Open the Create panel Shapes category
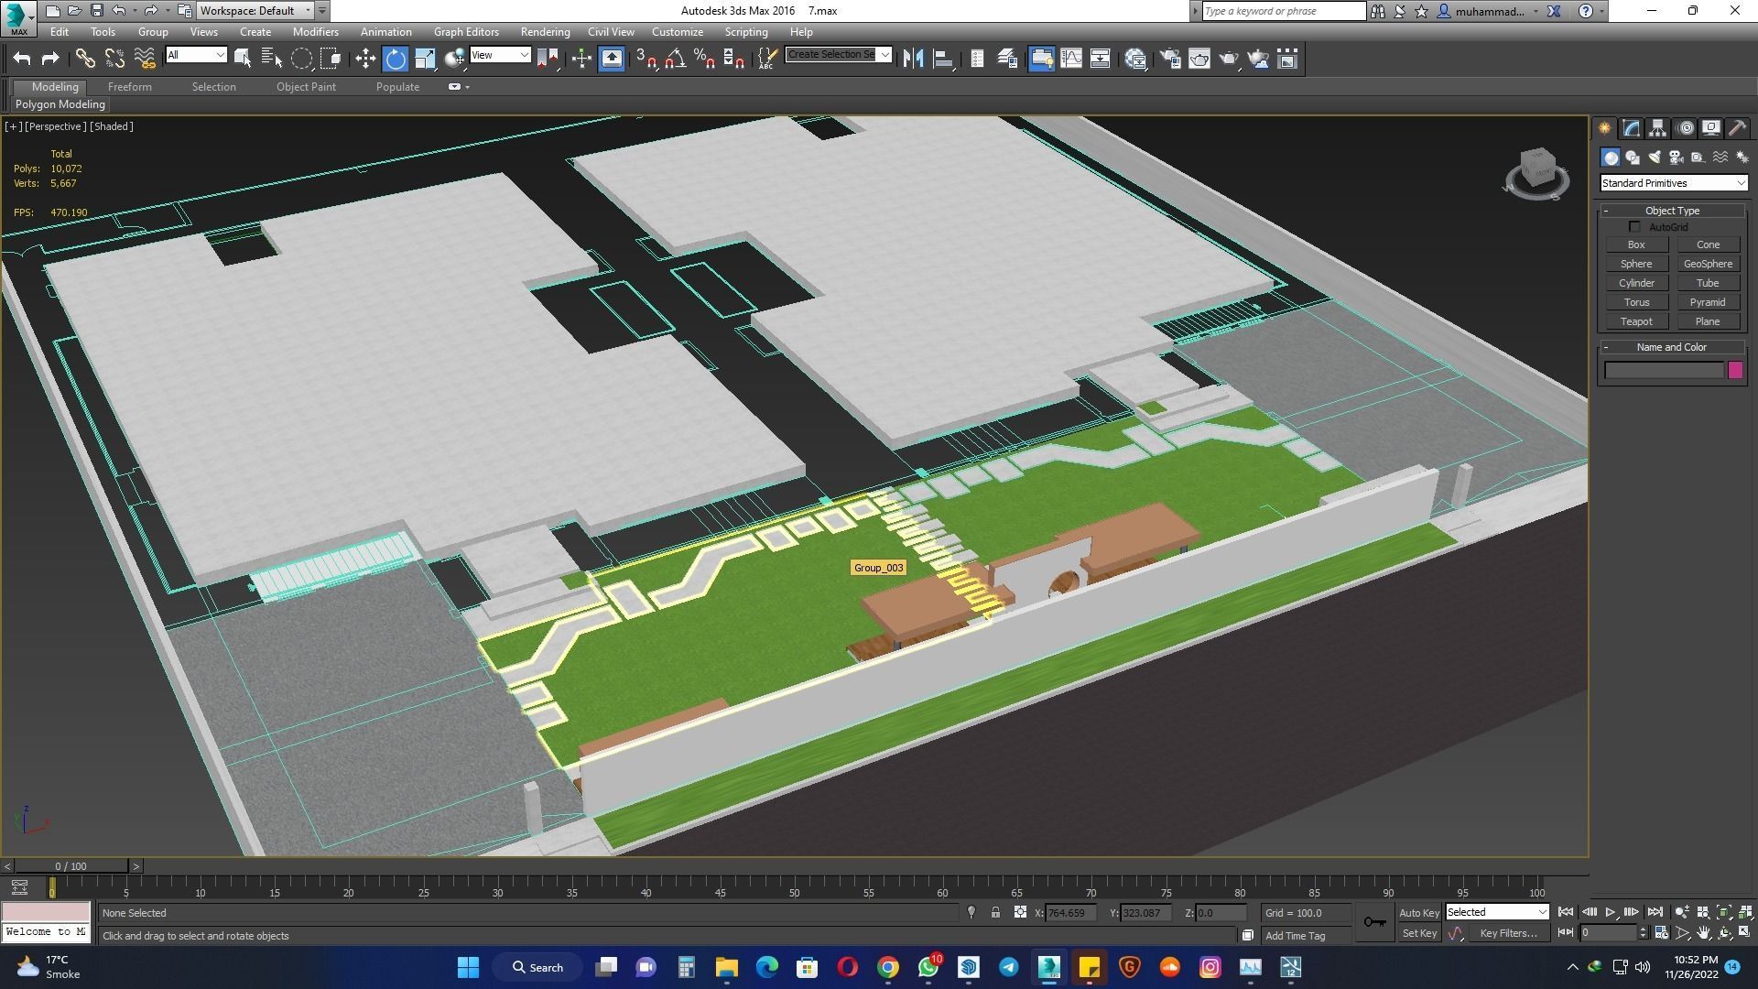 (x=1633, y=158)
